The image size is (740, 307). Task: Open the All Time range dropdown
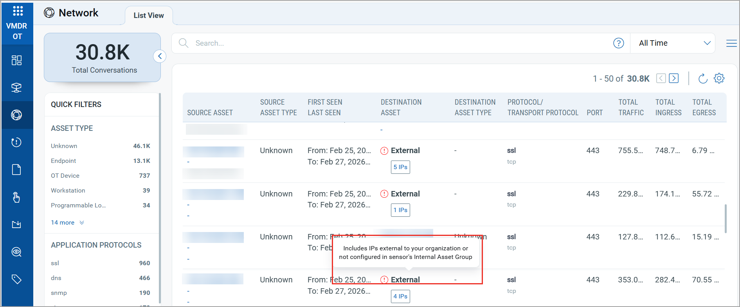[673, 43]
